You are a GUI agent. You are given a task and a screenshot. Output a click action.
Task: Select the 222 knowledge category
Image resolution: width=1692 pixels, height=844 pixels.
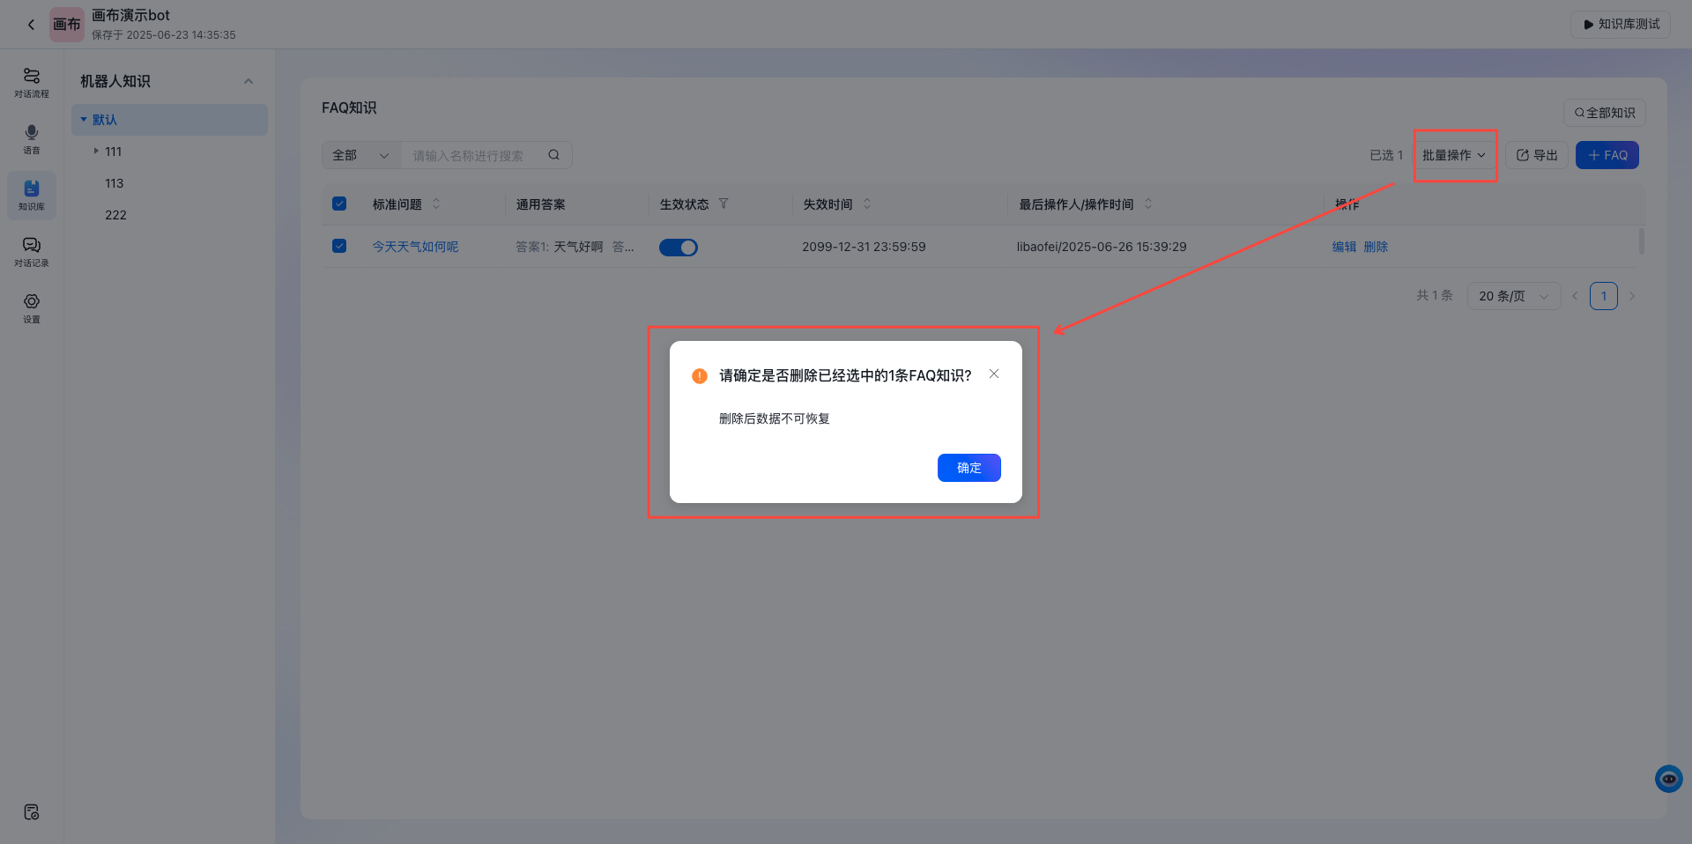[x=115, y=214]
